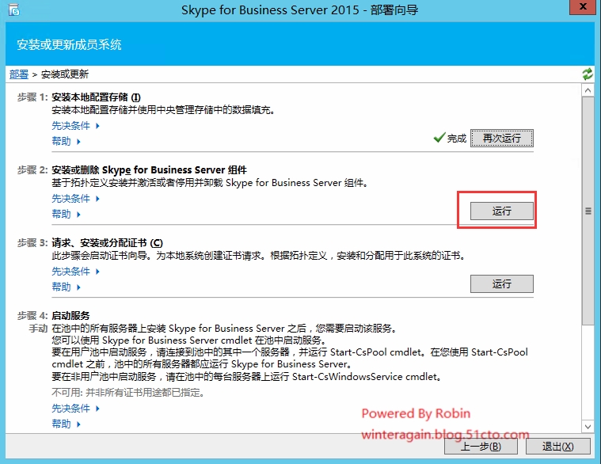Click the green 完成 checkmark status

tap(450, 138)
